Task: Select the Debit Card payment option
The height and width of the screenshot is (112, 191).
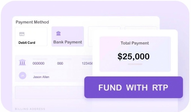Action: (x=31, y=37)
